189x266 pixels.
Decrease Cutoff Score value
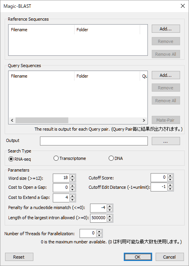point(170,179)
